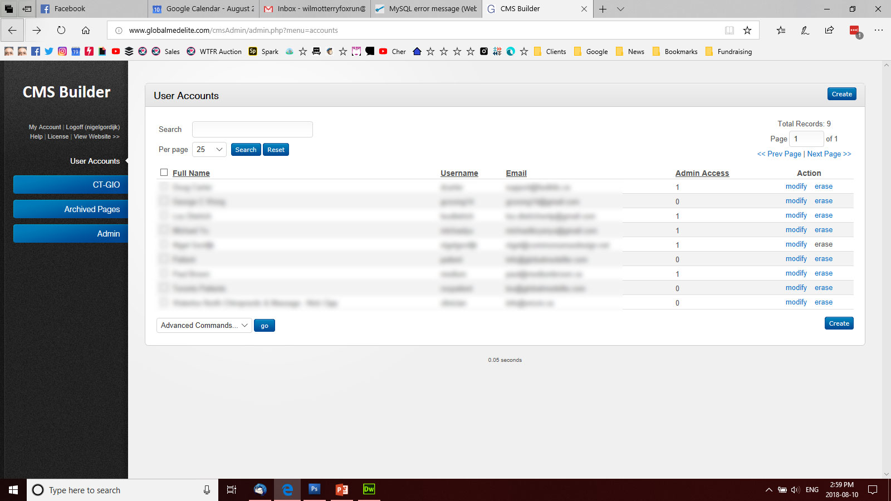Screen dimensions: 891x501
Task: Open the Archived Pages menu
Action: click(x=71, y=209)
